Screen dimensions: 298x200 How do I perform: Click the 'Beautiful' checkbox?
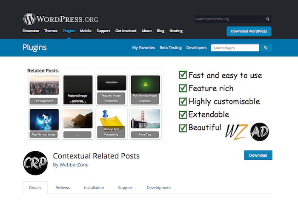[183, 128]
